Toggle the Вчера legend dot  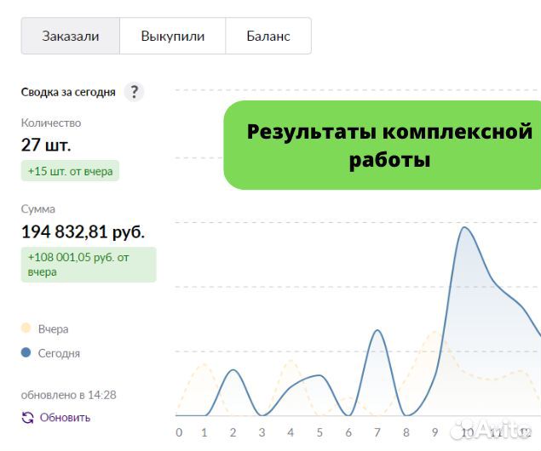click(26, 328)
